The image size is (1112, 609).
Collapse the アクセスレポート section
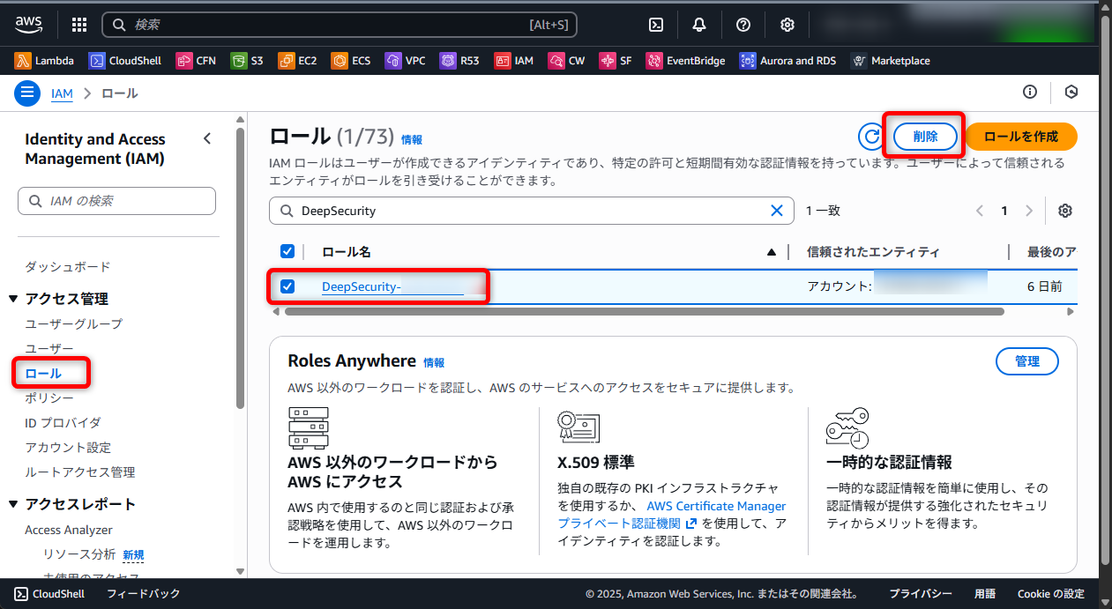point(13,504)
